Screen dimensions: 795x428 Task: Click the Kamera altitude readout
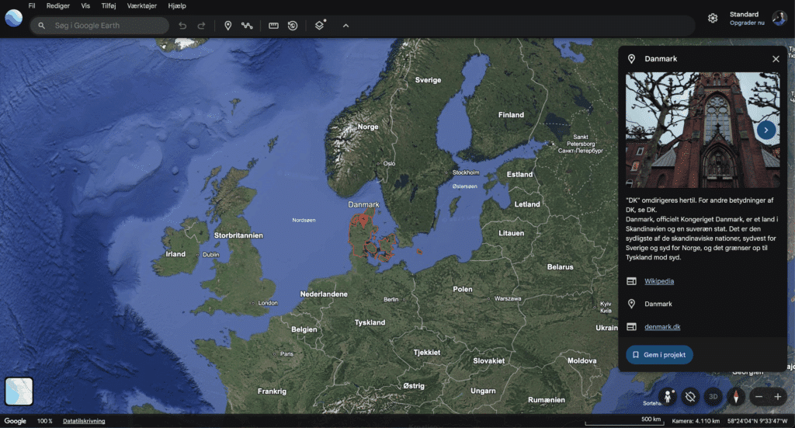(696, 421)
